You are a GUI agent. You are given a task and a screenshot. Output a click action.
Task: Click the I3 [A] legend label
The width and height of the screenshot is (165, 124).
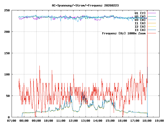coord(140,30)
